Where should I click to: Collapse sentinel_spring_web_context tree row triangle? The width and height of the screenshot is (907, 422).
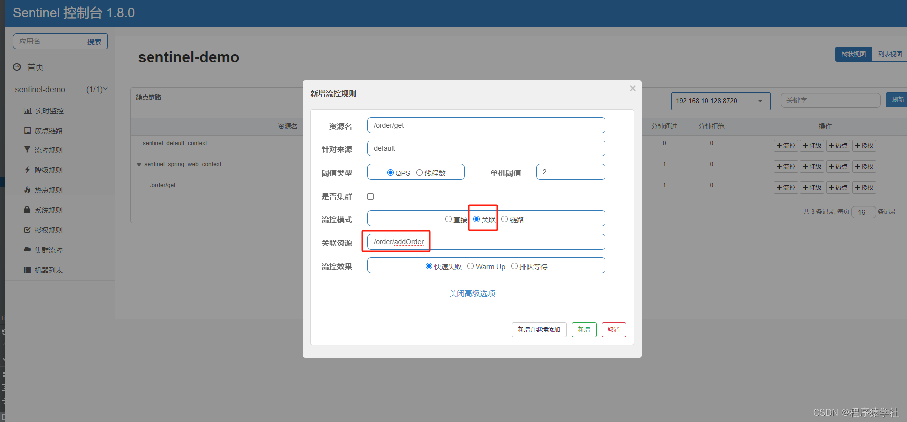(139, 165)
